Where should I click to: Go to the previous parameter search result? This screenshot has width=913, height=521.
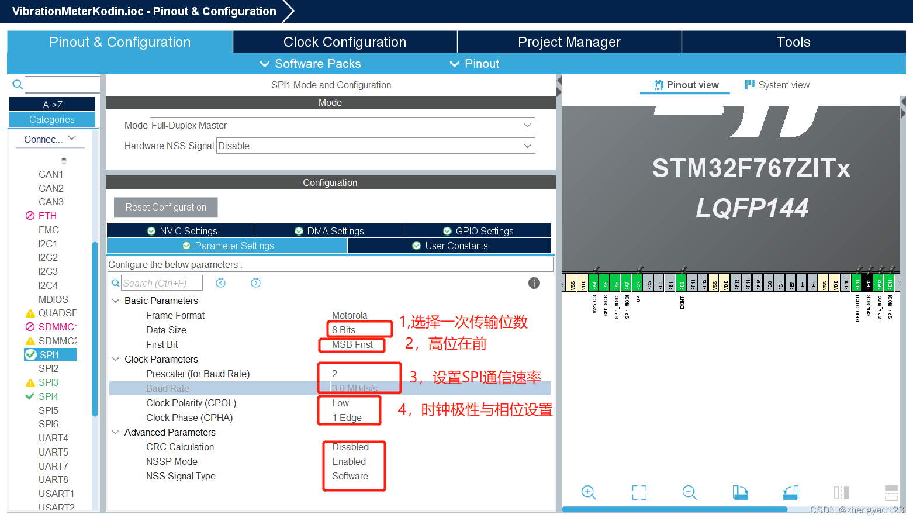tap(220, 283)
